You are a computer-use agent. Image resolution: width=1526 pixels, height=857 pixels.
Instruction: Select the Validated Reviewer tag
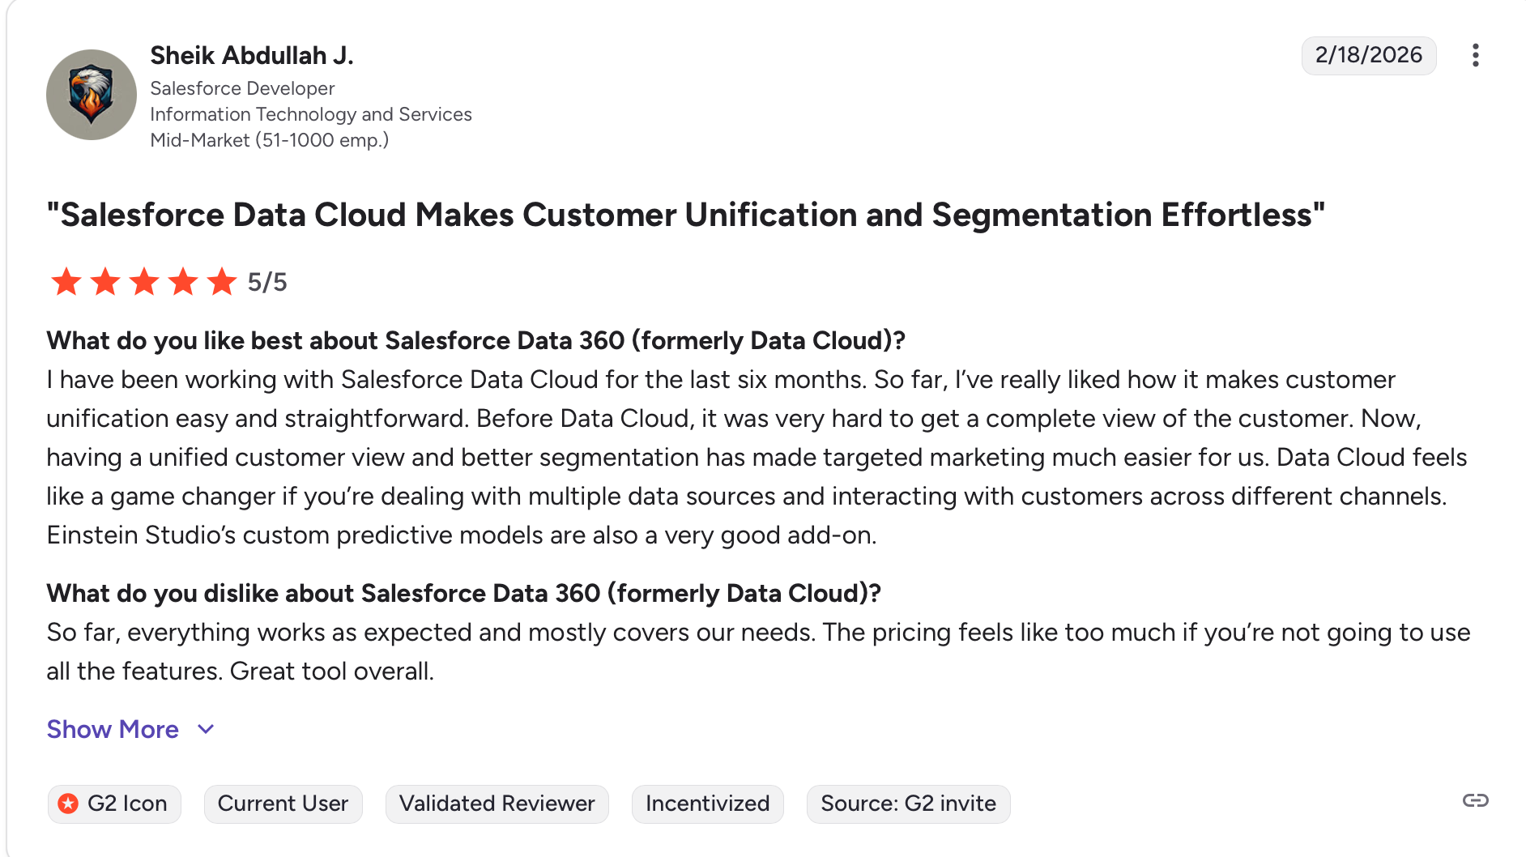pyautogui.click(x=497, y=804)
